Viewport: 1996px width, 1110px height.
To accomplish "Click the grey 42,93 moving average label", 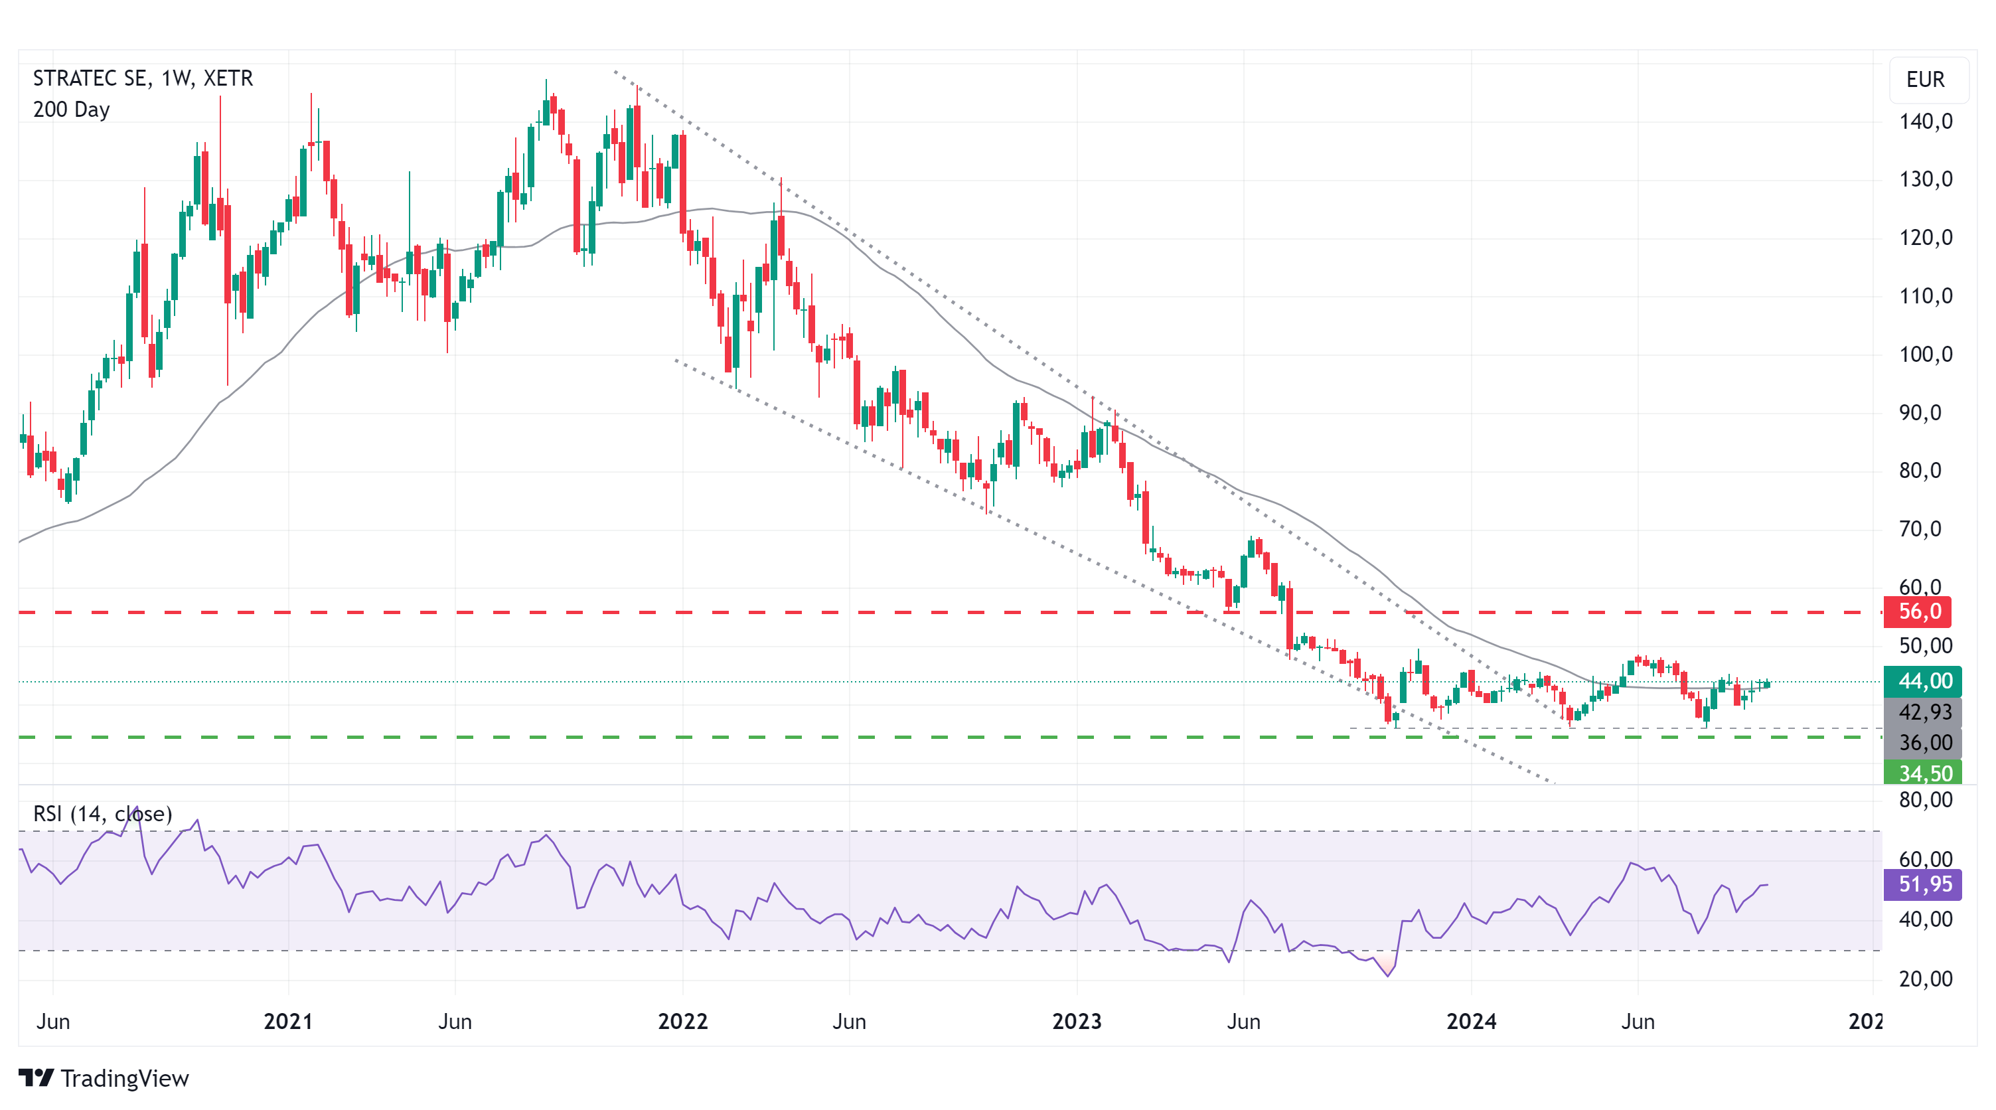I will [1922, 712].
